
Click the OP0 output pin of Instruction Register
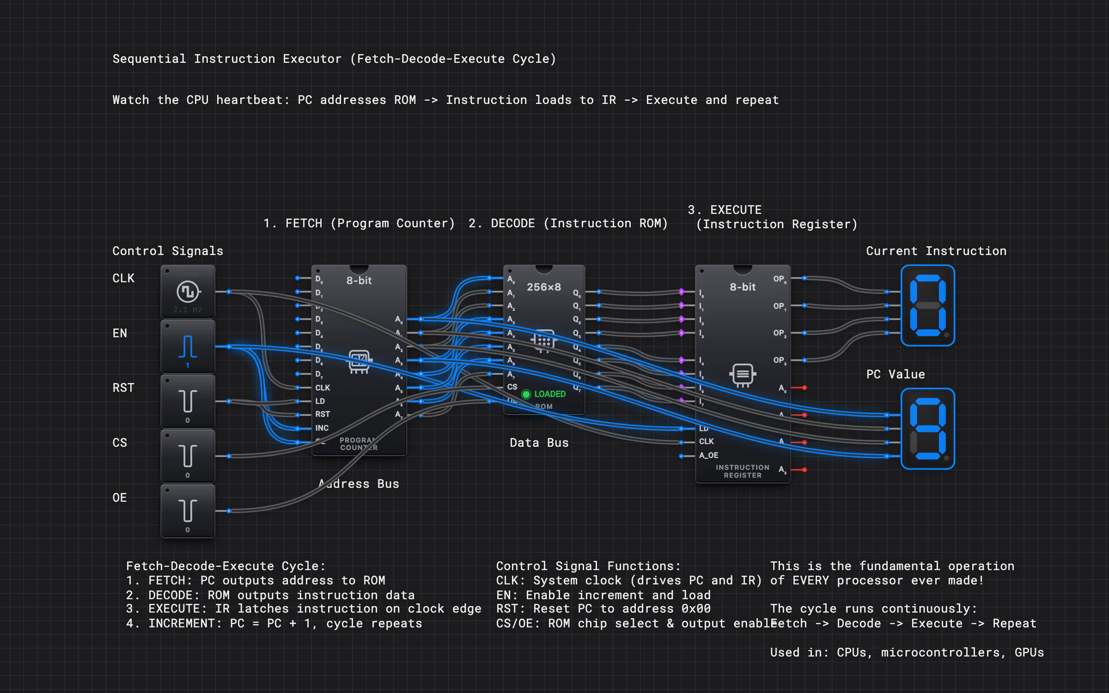pos(804,278)
